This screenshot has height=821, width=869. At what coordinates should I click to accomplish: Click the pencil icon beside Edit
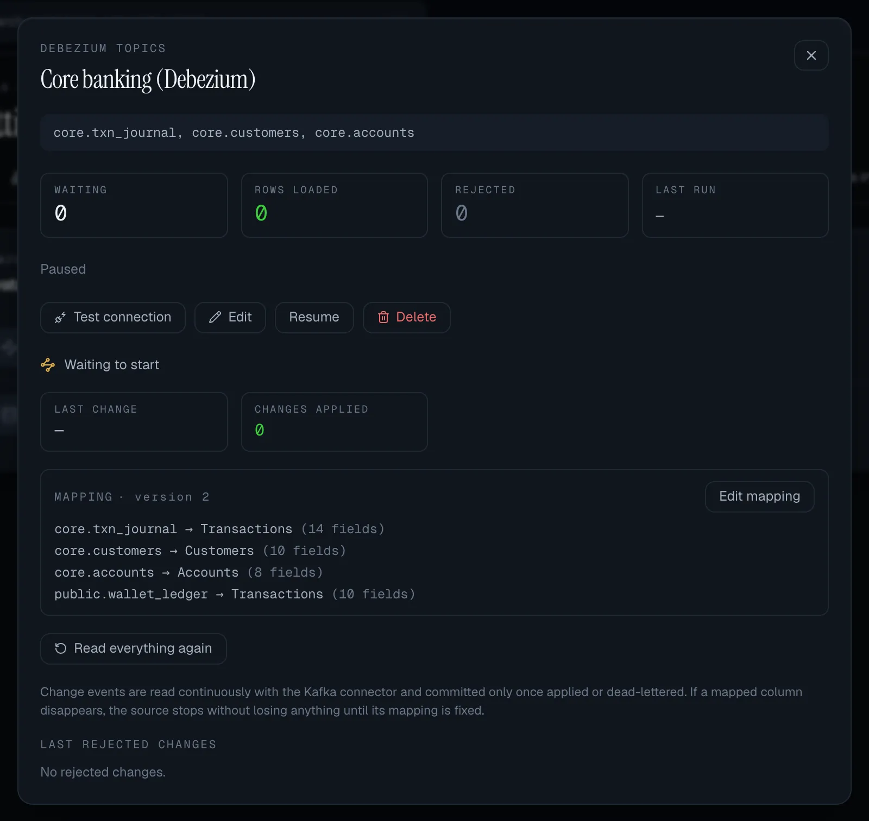pyautogui.click(x=215, y=317)
